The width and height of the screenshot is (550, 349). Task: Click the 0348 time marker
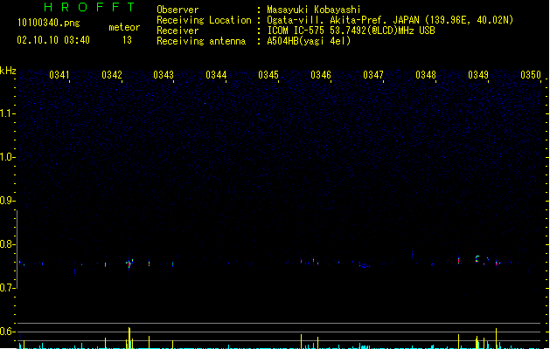pyautogui.click(x=426, y=75)
